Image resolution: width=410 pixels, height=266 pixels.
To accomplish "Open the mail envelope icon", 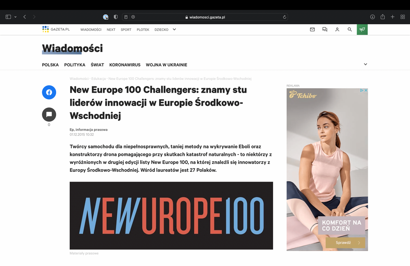I will (312, 30).
